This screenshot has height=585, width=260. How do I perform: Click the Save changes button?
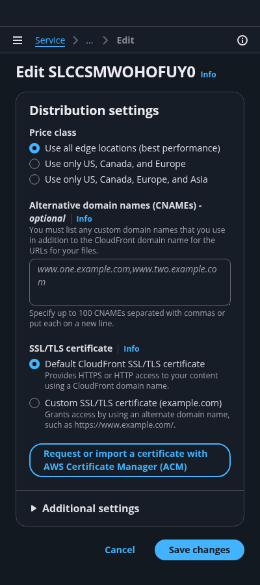pyautogui.click(x=200, y=550)
